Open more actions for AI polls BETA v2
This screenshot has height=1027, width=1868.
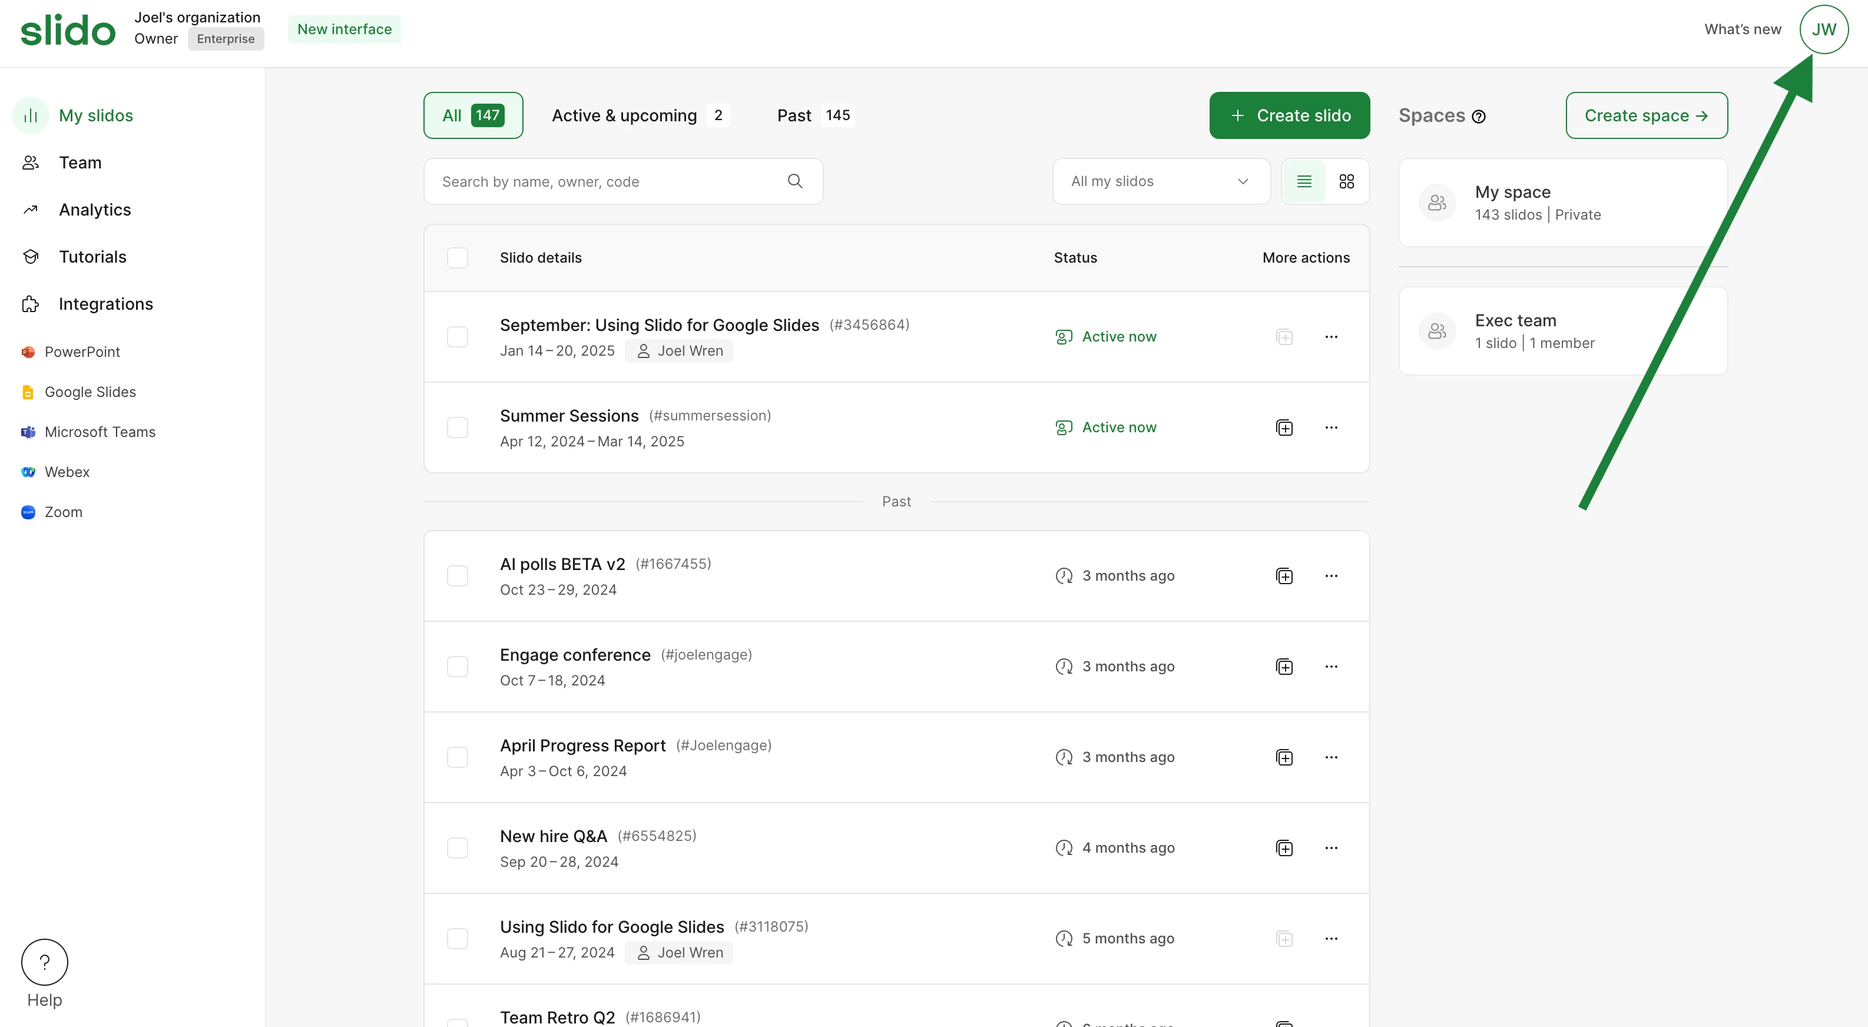[x=1331, y=576]
